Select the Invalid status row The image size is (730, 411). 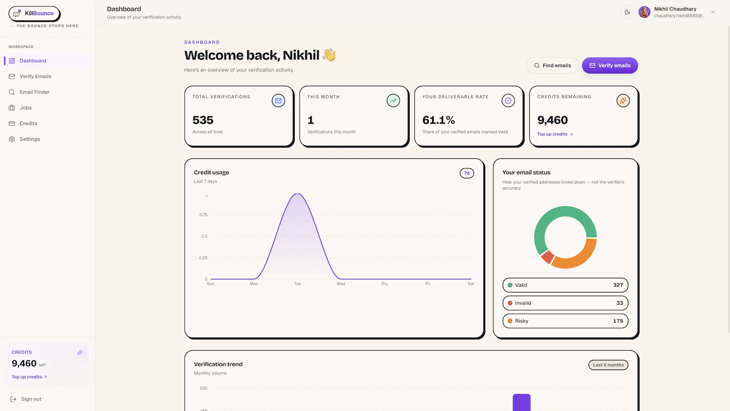click(x=565, y=303)
